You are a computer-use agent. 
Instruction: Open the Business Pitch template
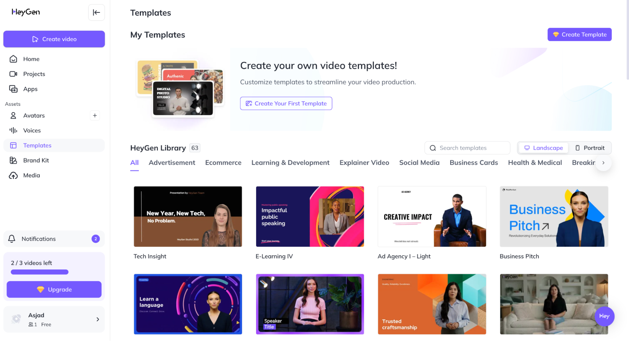coord(553,217)
